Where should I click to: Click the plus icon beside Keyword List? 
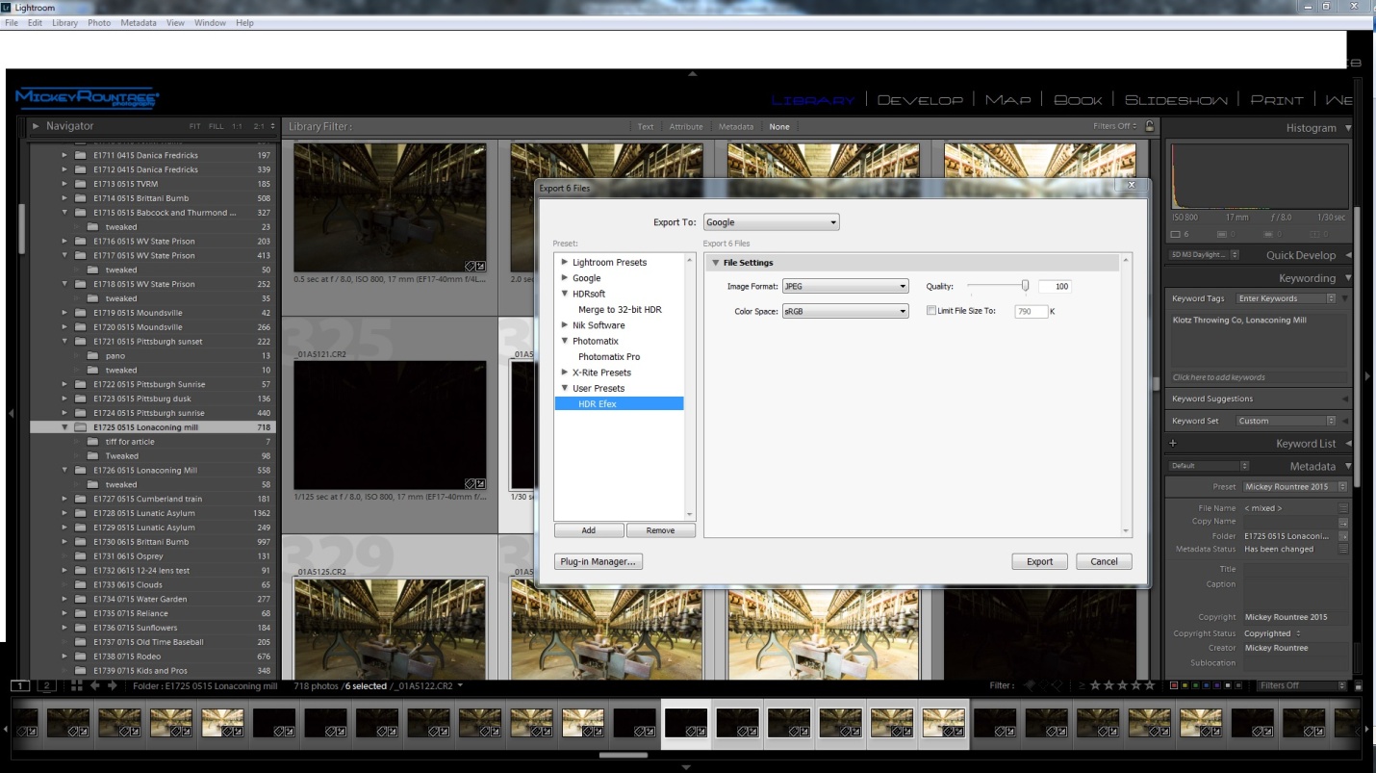tap(1173, 444)
